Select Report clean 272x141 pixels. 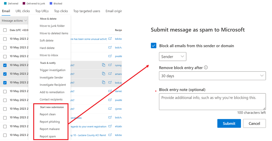tap(48, 114)
